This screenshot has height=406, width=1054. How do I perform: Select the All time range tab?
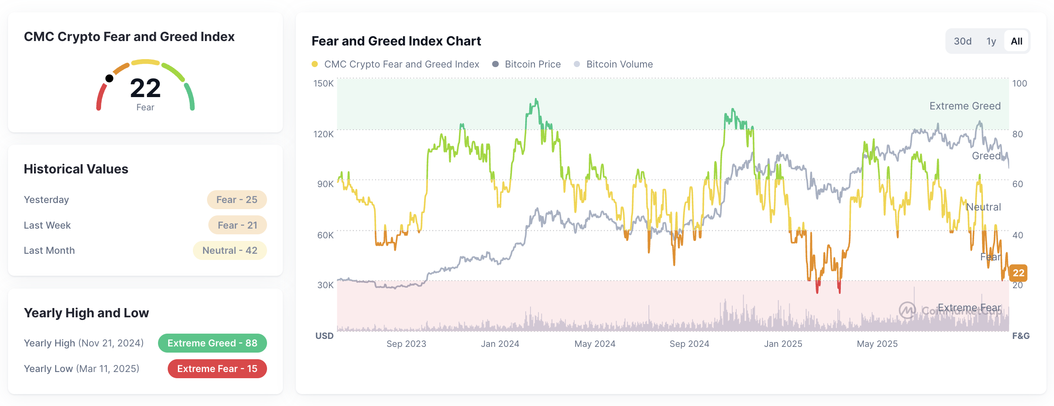(1016, 41)
